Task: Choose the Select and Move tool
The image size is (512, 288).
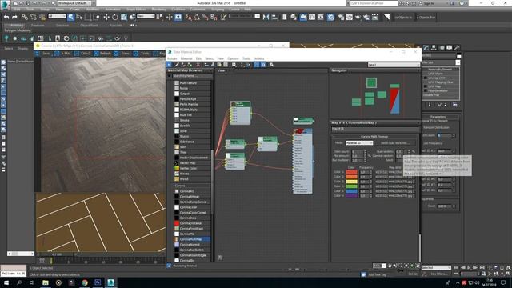Action: (106, 17)
